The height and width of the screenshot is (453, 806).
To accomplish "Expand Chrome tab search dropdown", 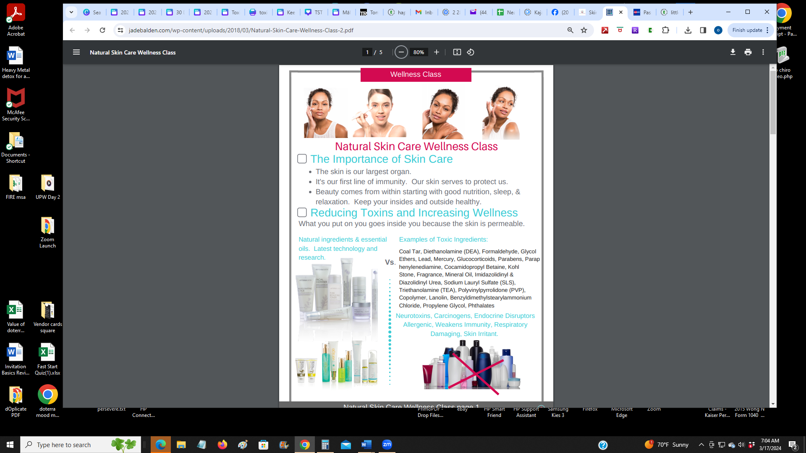I will point(71,12).
